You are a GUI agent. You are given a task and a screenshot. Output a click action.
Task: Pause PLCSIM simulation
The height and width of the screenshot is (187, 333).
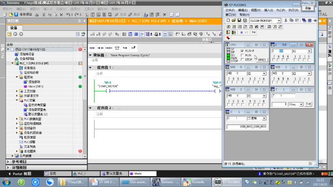coord(242,32)
